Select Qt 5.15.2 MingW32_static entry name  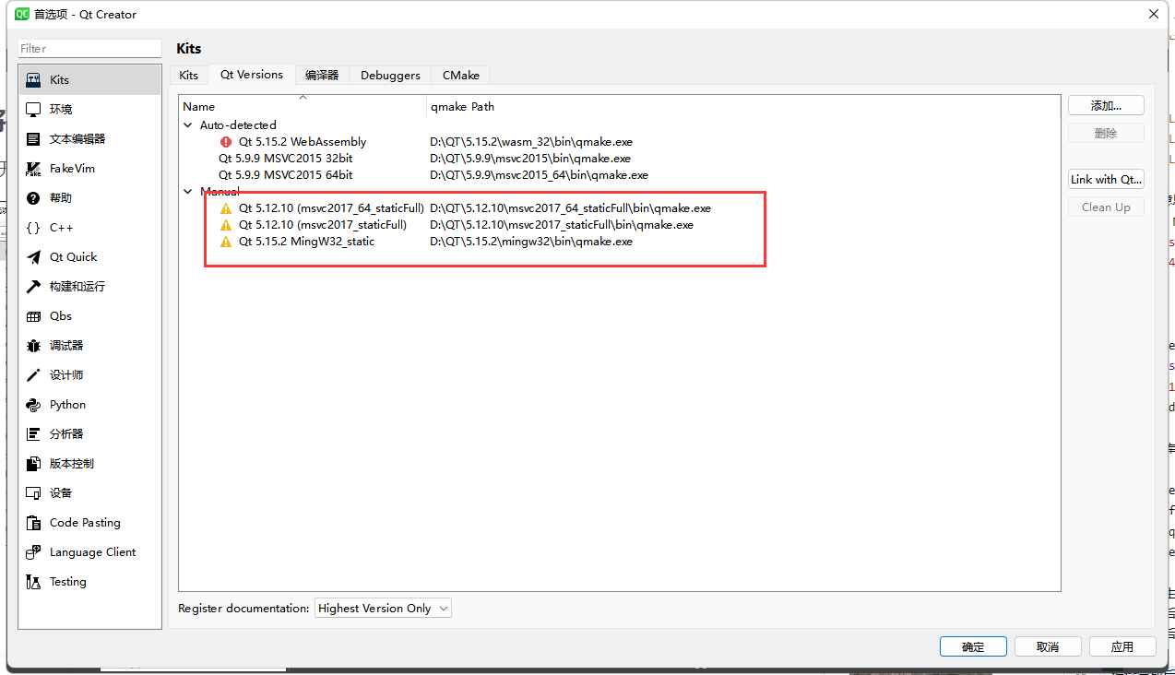pyautogui.click(x=306, y=242)
